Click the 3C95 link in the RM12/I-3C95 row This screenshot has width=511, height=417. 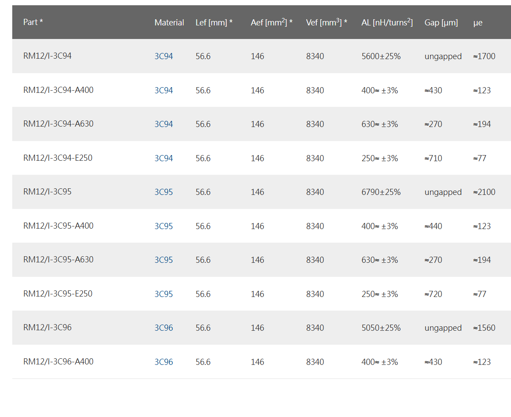click(x=164, y=192)
